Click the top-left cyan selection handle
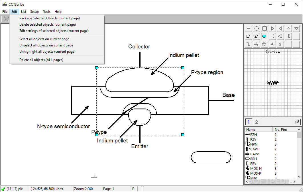Screen dimensions: 303x192 click(x=97, y=68)
